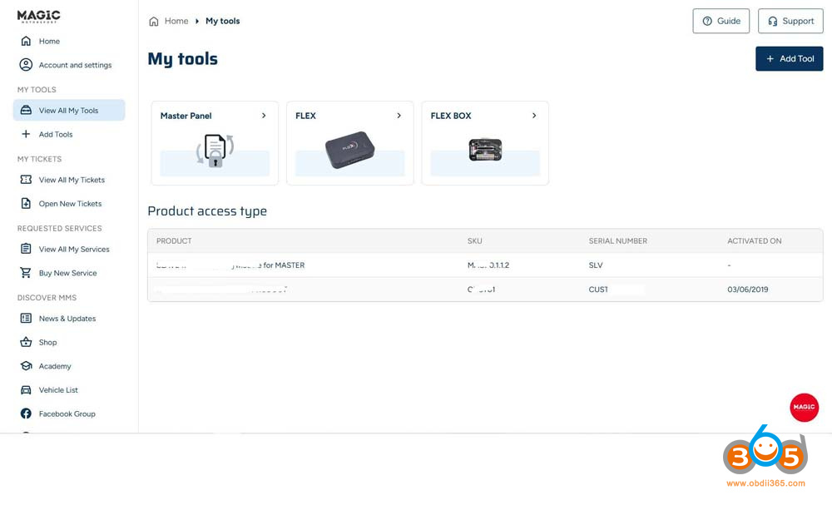The height and width of the screenshot is (520, 832).
Task: Click Home breadcrumb link
Action: (x=176, y=22)
